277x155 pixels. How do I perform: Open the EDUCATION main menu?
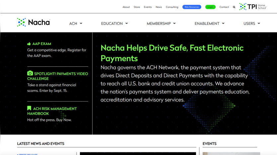[112, 23]
